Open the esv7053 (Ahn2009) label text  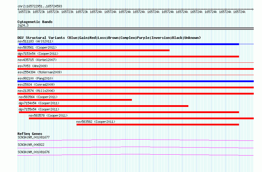pos(33,66)
